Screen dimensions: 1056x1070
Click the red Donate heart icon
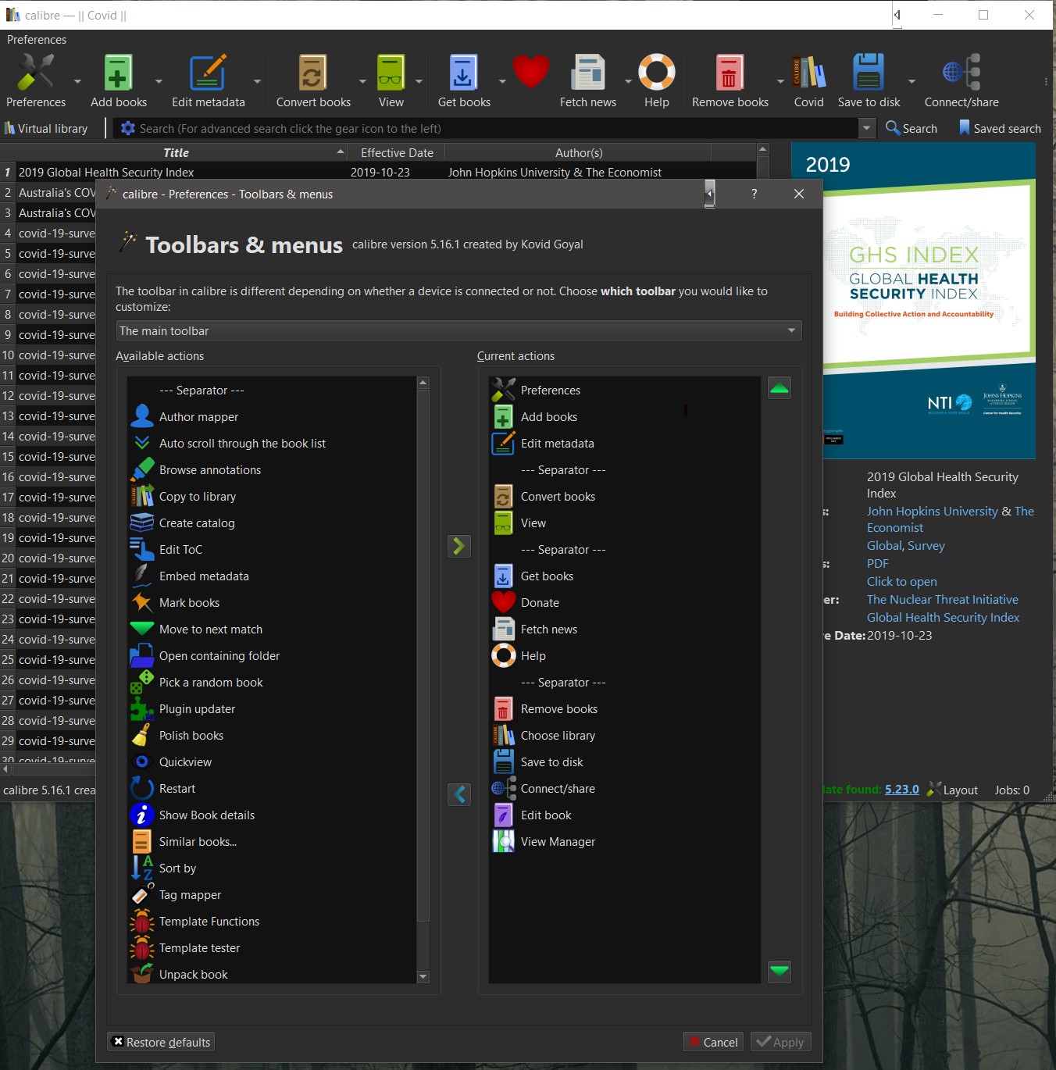pyautogui.click(x=531, y=73)
